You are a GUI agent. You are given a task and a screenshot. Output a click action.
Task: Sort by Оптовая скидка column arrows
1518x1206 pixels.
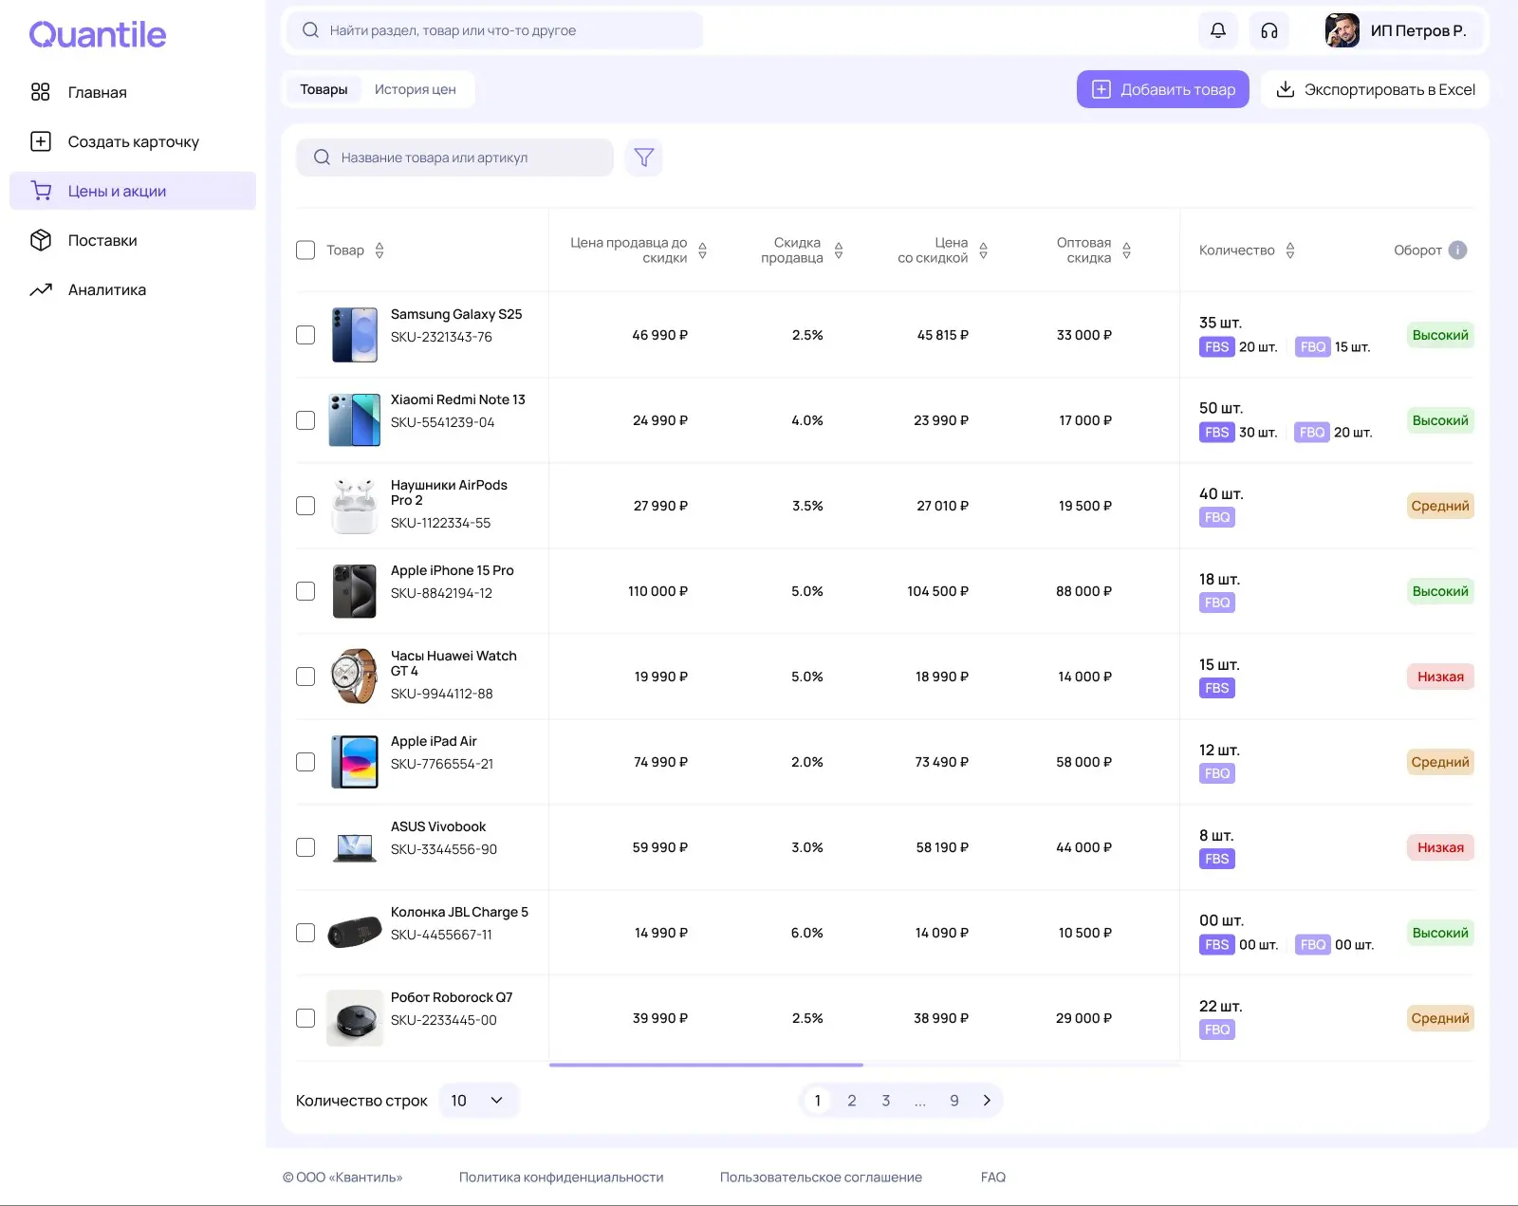point(1127,250)
